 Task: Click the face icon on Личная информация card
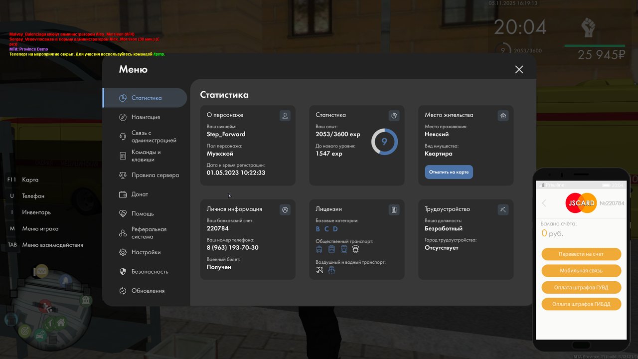285,210
